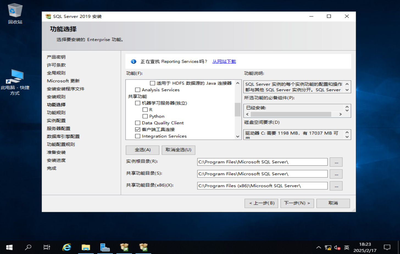The image size is (400, 254).
Task: Click the network status tray icon
Action: (328, 247)
